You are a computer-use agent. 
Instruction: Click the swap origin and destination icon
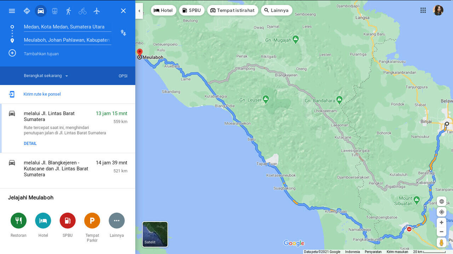pos(123,33)
